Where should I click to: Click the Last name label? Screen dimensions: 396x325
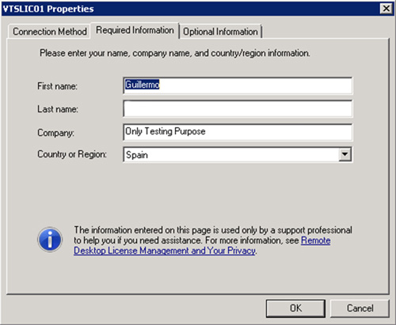pos(58,109)
